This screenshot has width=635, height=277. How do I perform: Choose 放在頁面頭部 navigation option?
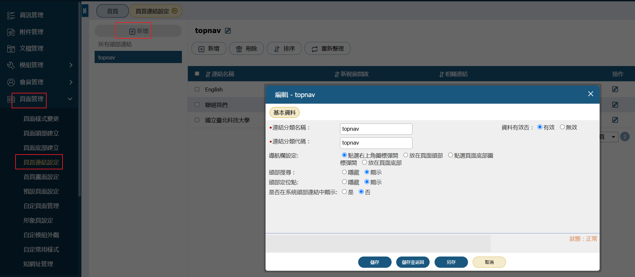[x=405, y=155]
